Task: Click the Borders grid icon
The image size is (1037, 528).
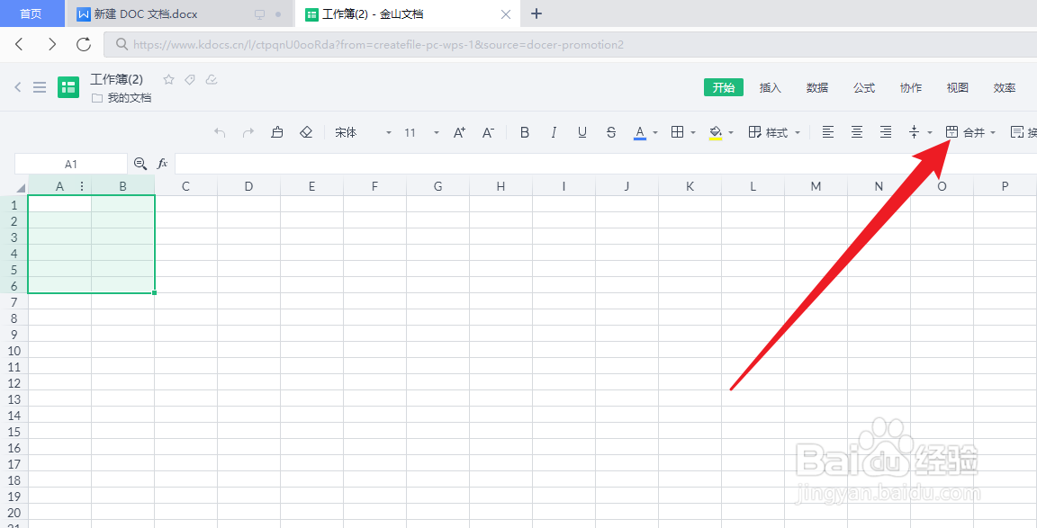Action: point(677,132)
